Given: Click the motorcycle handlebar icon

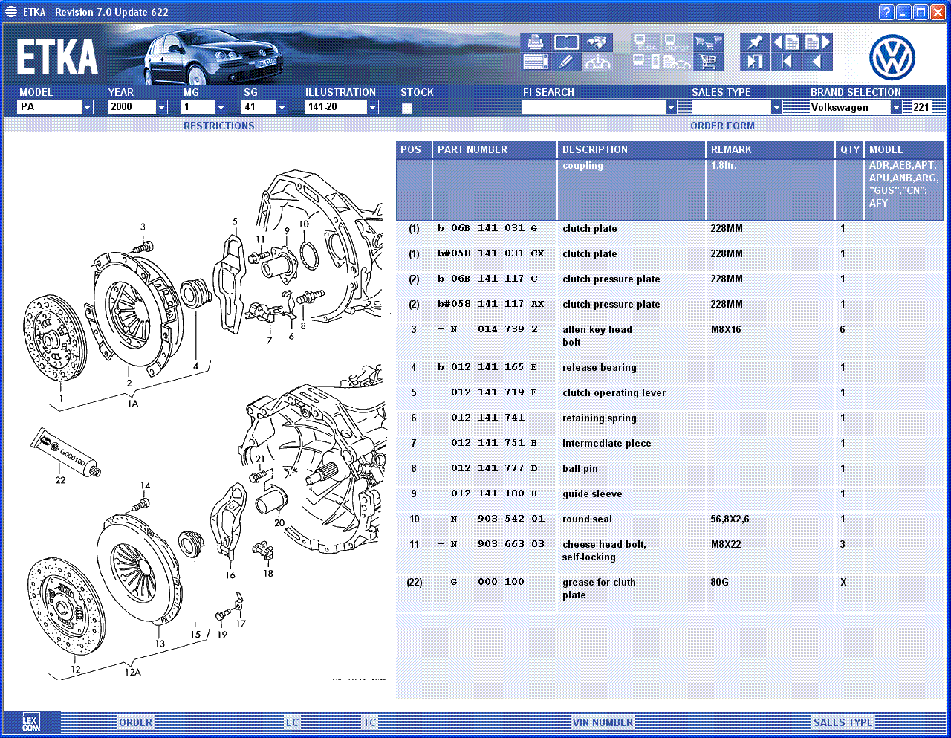Looking at the screenshot, I should (x=597, y=62).
